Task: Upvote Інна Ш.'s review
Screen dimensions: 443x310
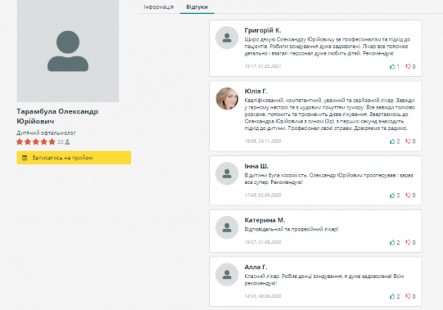Action: click(x=392, y=195)
